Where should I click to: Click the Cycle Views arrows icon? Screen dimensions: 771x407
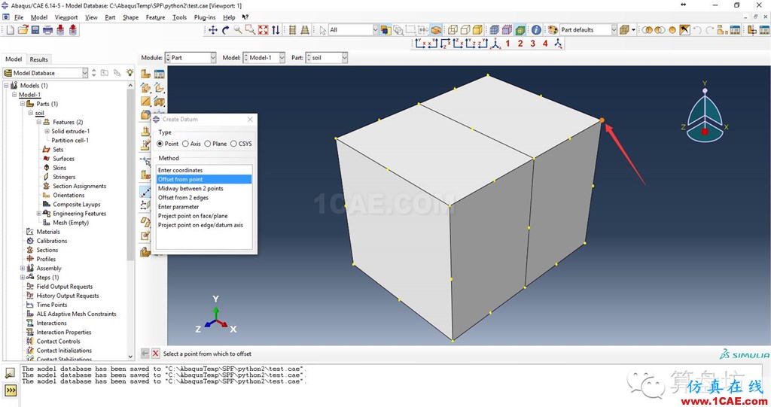point(276,31)
